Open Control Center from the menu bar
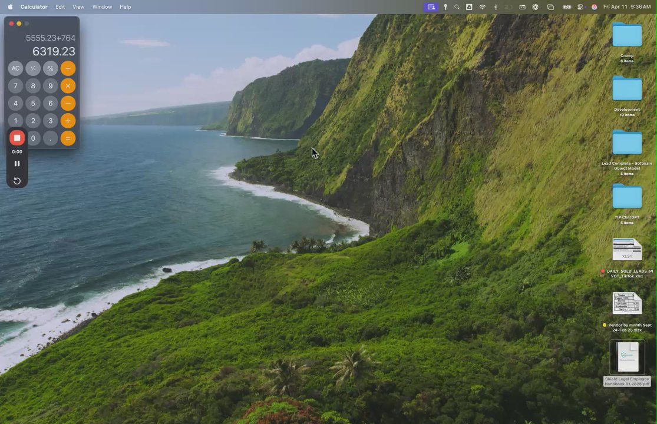The height and width of the screenshot is (424, 657). (x=580, y=6)
